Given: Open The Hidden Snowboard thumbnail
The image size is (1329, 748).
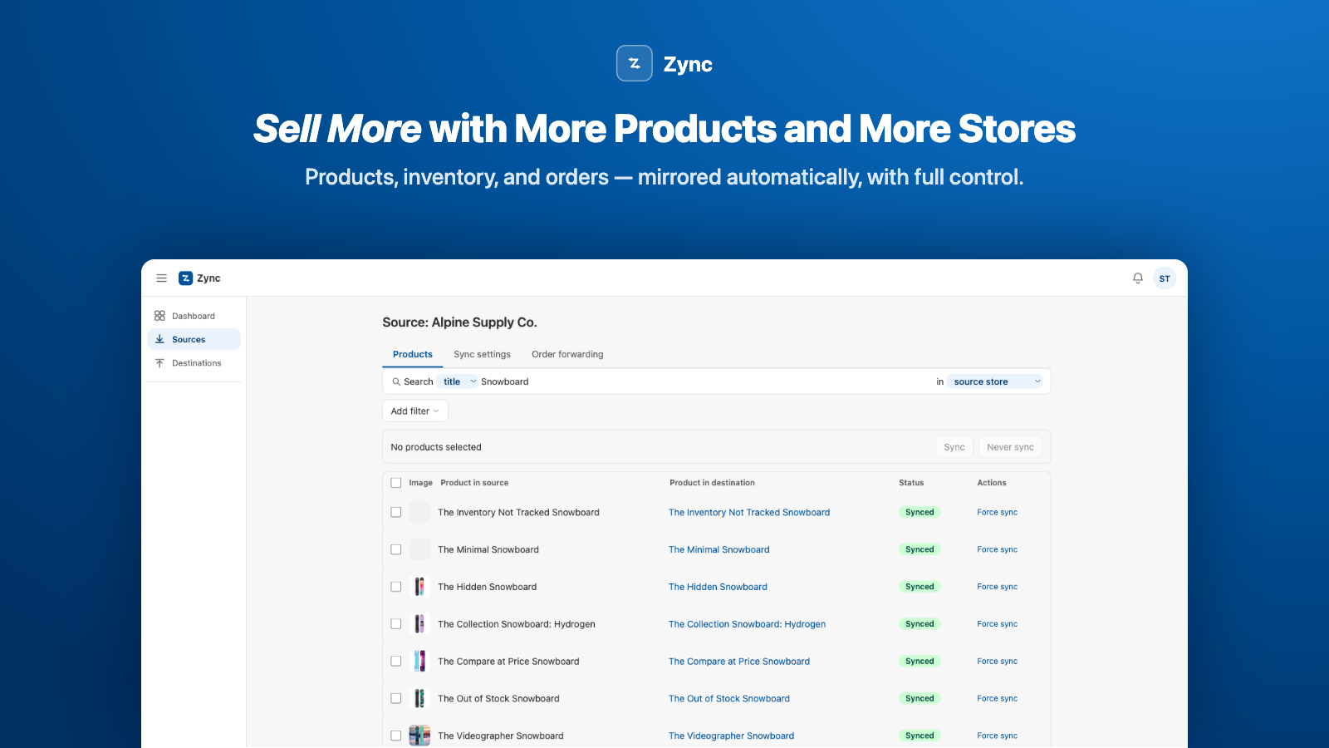Looking at the screenshot, I should pyautogui.click(x=419, y=587).
